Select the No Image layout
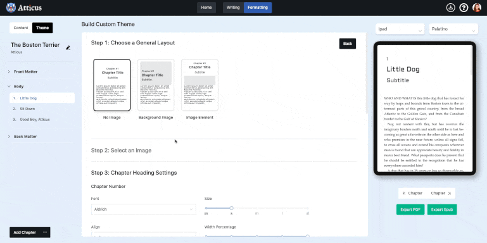 112,85
